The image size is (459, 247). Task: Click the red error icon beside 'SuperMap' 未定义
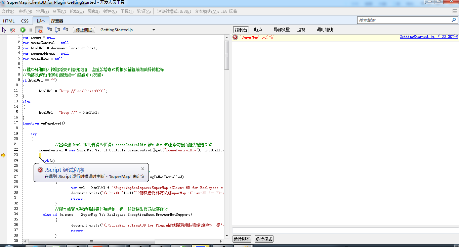coord(235,37)
